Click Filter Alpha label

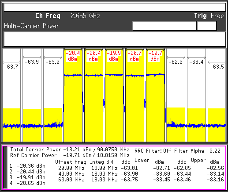pyautogui.click(x=189, y=151)
